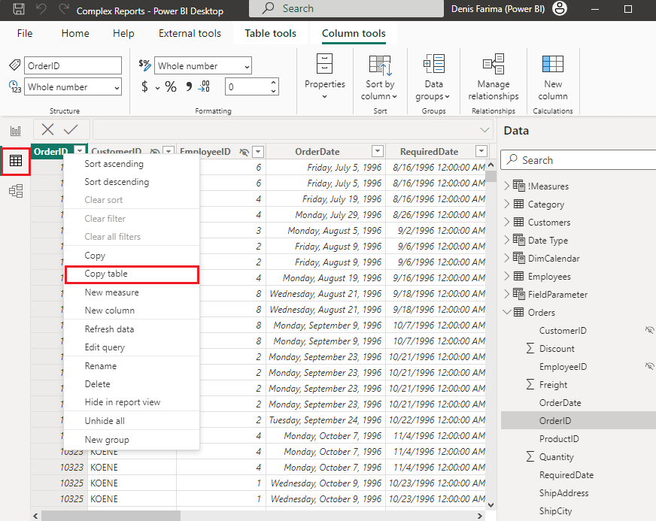Open OrderDate column filter dropdown
The height and width of the screenshot is (521, 656).
pos(378,152)
